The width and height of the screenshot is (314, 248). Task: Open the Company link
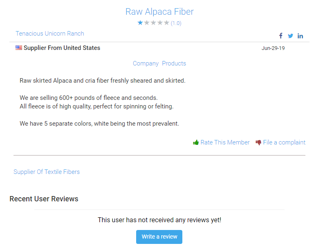146,63
